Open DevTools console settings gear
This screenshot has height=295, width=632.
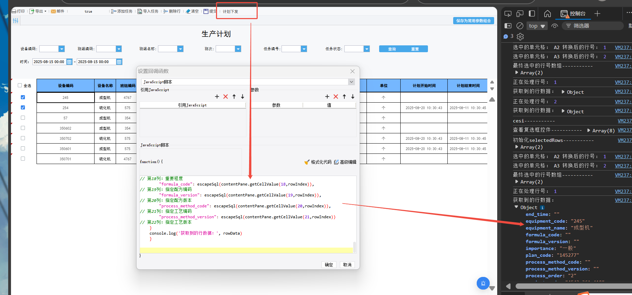click(520, 36)
